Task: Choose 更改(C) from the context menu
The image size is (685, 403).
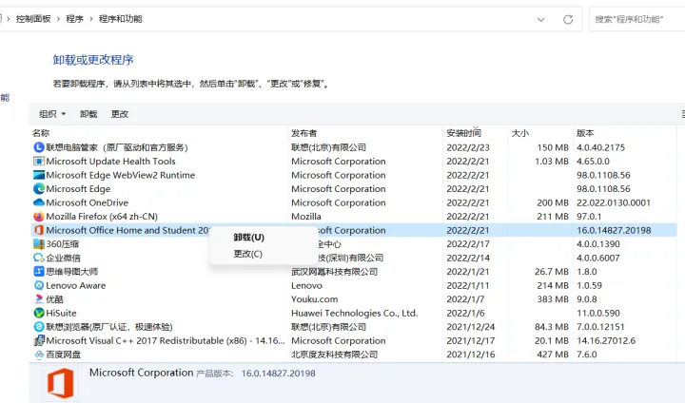Action: pos(247,254)
